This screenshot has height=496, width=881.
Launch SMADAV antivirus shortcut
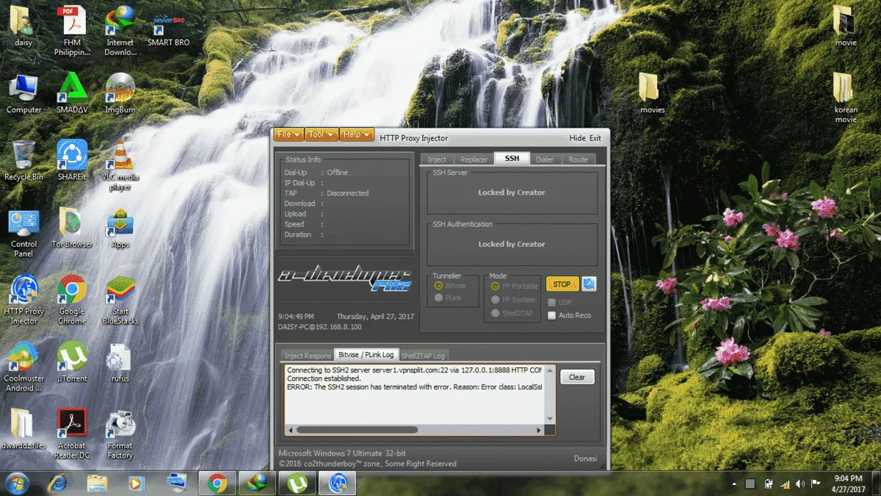click(72, 94)
